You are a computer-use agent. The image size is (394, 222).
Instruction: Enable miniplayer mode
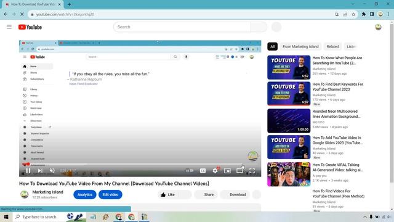[x=227, y=171]
